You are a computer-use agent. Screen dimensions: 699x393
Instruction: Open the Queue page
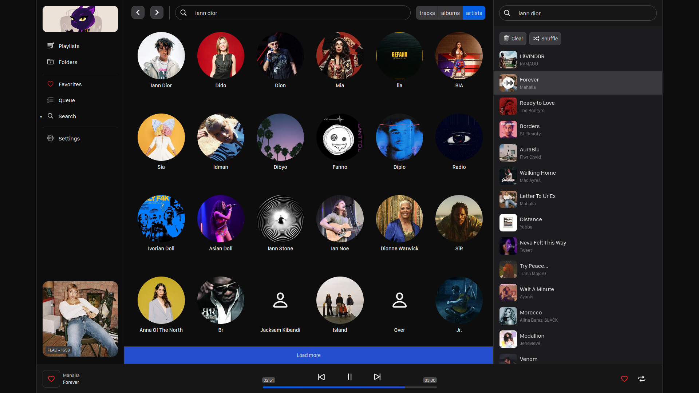67,100
